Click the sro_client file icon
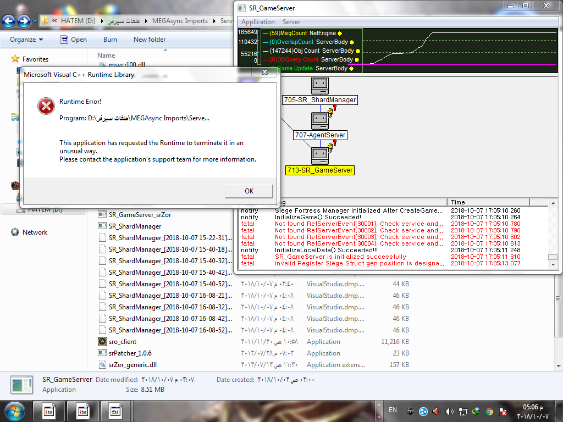This screenshot has width=563, height=422. coord(102,342)
